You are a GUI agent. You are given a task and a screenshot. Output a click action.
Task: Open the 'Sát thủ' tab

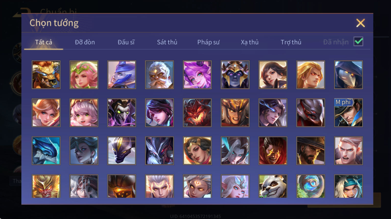tap(167, 42)
